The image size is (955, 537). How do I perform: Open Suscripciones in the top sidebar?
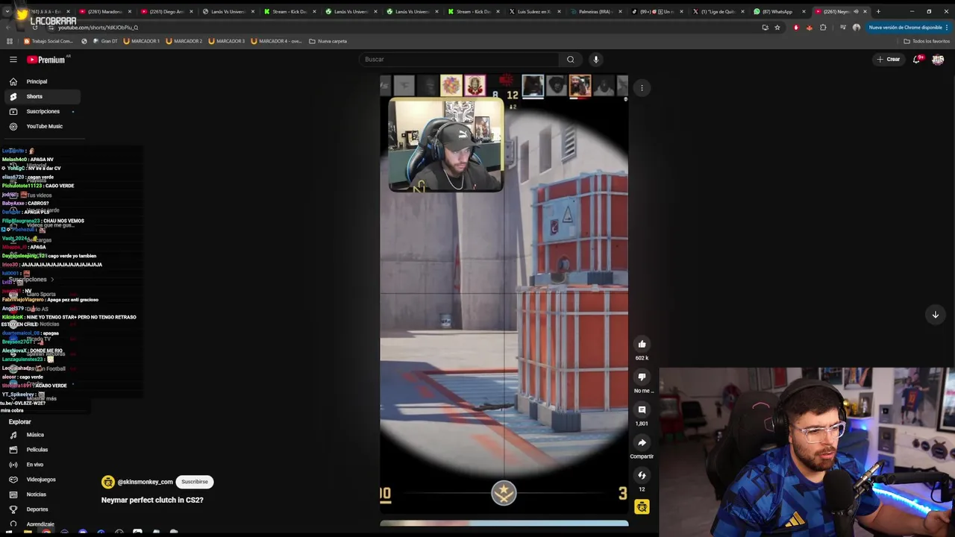point(42,111)
